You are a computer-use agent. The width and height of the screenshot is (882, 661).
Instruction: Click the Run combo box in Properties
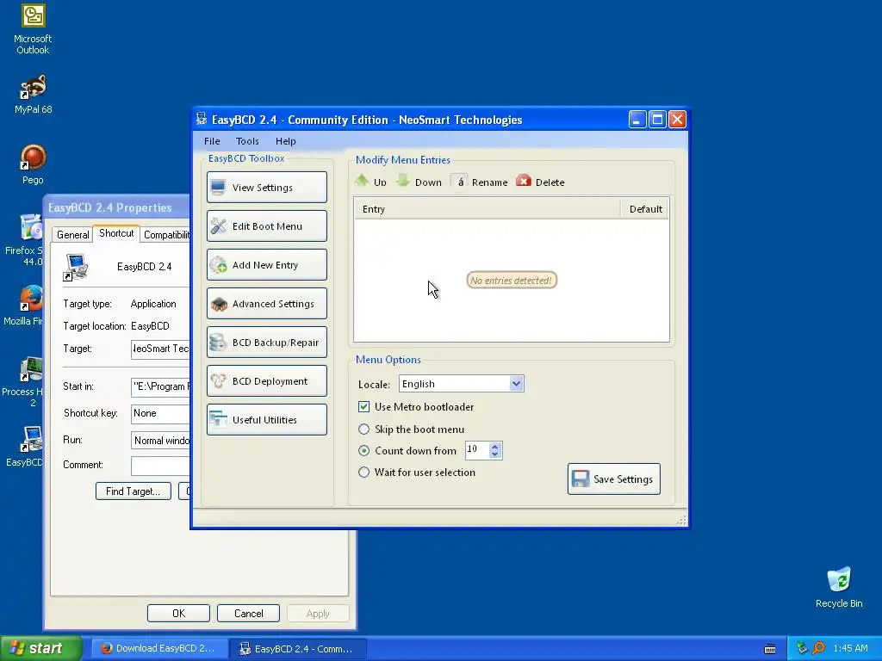[x=161, y=441]
